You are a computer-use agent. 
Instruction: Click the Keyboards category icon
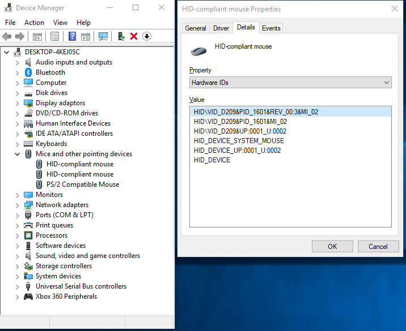(x=28, y=144)
